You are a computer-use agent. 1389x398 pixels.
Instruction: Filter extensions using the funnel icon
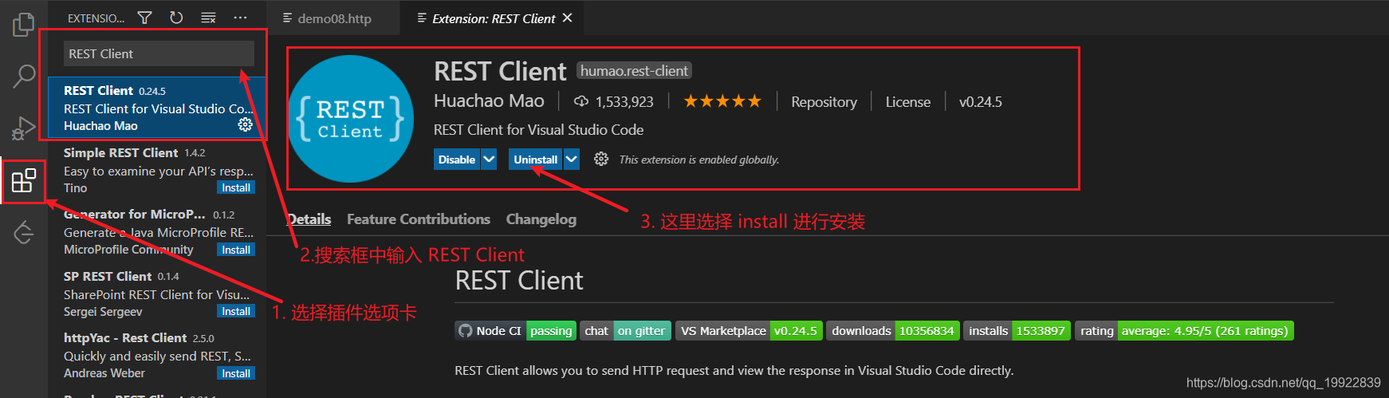pyautogui.click(x=144, y=18)
